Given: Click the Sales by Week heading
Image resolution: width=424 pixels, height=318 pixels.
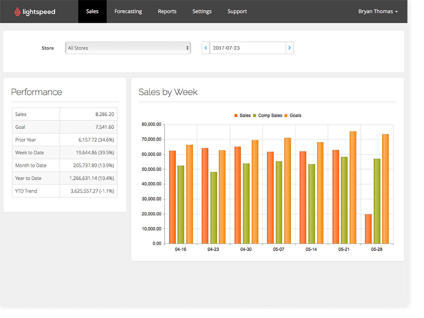Looking at the screenshot, I should (x=168, y=92).
